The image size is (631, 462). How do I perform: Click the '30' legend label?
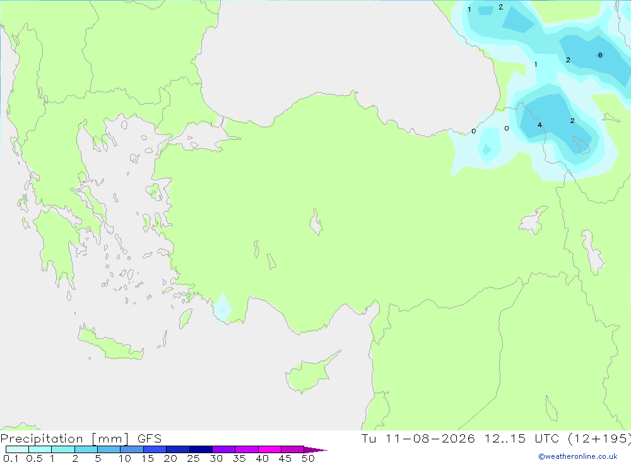tap(216, 458)
